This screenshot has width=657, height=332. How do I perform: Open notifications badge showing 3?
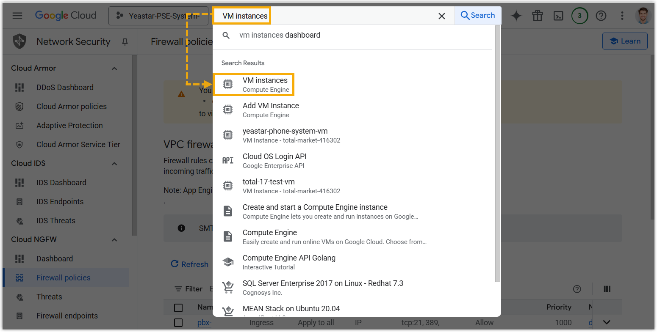[x=579, y=16]
